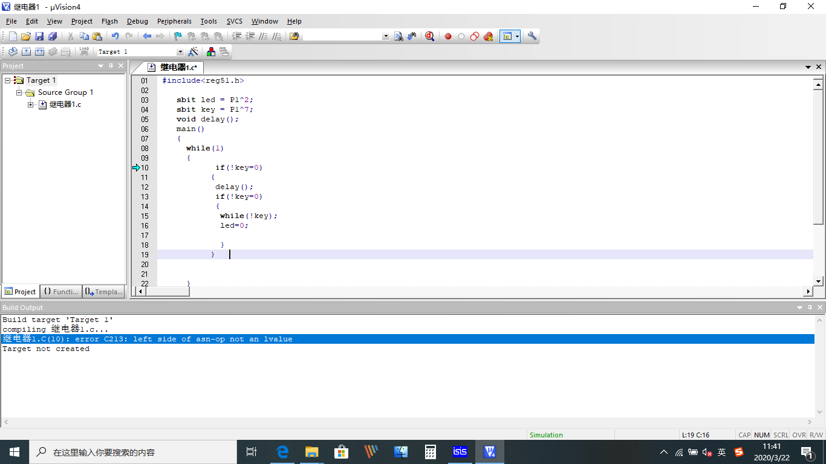This screenshot has width=826, height=464.
Task: Switch to the Functions panel tab
Action: 61,291
